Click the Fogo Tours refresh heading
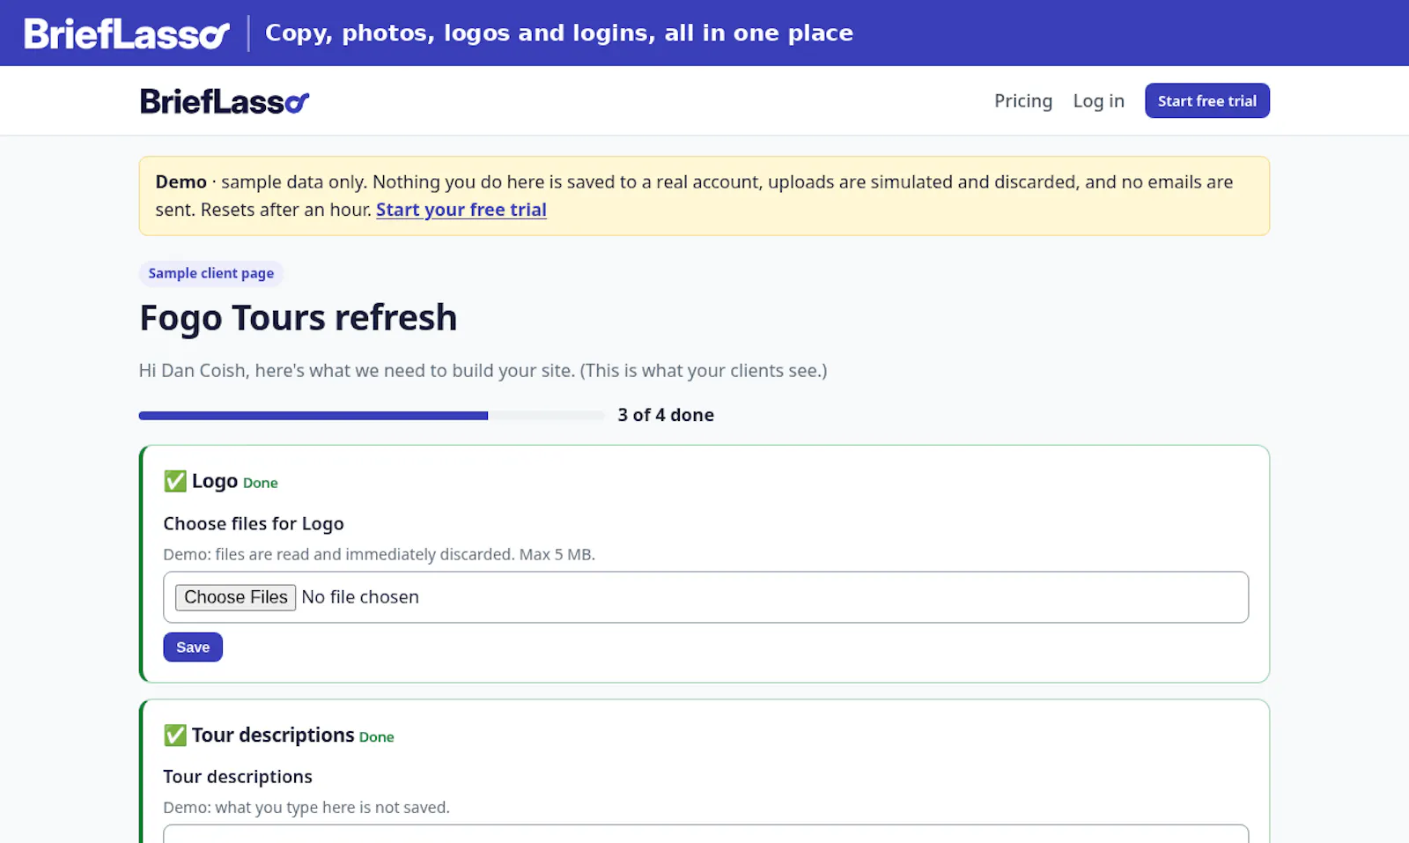This screenshot has height=843, width=1409. (x=299, y=318)
